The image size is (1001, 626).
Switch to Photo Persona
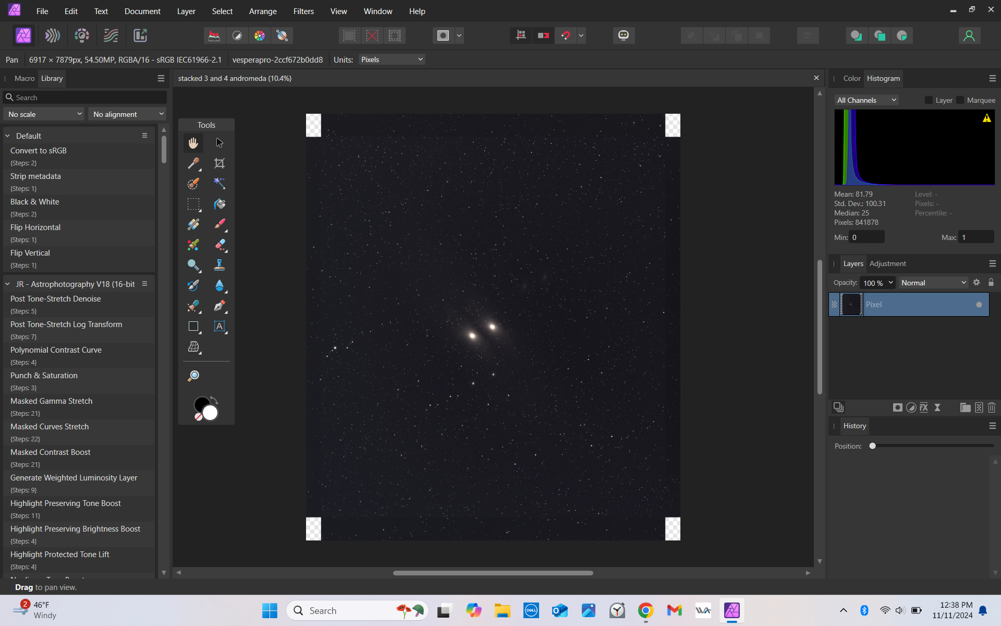point(23,35)
